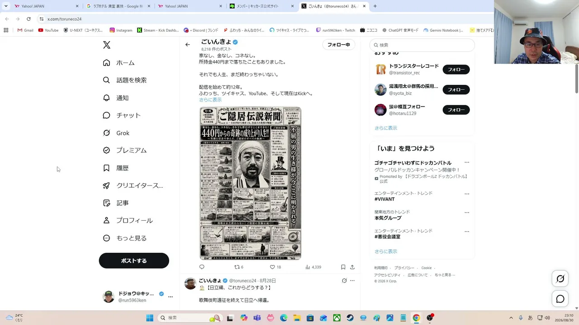Like the post with 18 likes
Viewport: 579px width, 325px height.
(x=275, y=267)
